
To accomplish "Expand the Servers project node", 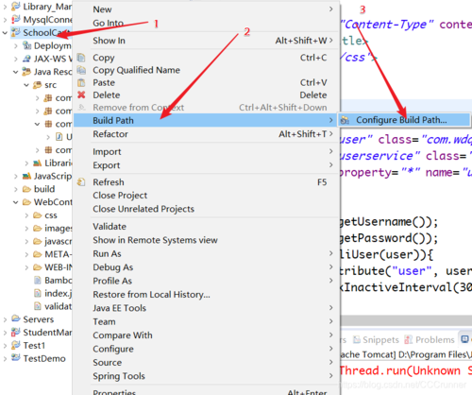I will [x=5, y=319].
